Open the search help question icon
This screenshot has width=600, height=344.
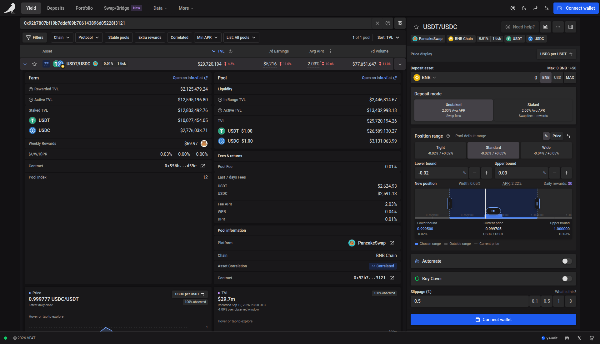(x=388, y=23)
